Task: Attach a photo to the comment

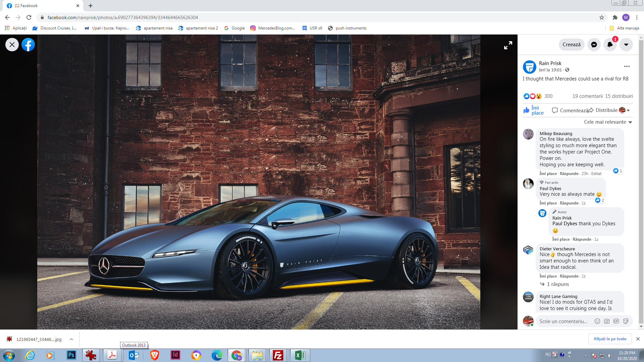Action: click(x=607, y=321)
